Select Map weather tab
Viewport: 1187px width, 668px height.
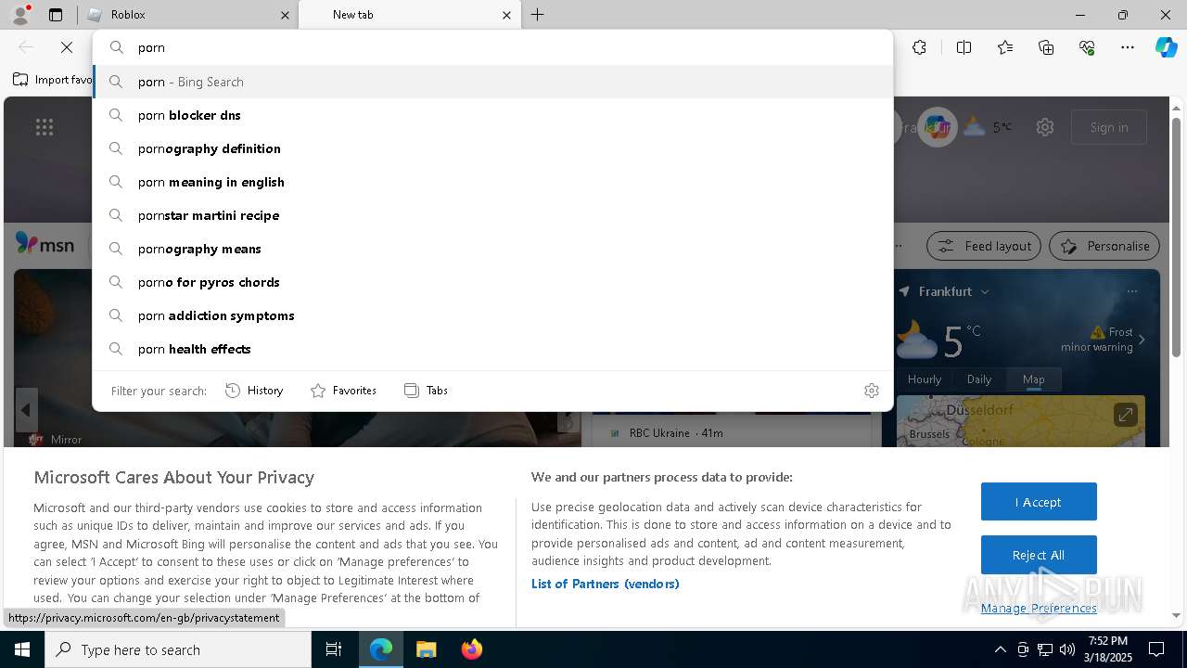(x=1034, y=379)
